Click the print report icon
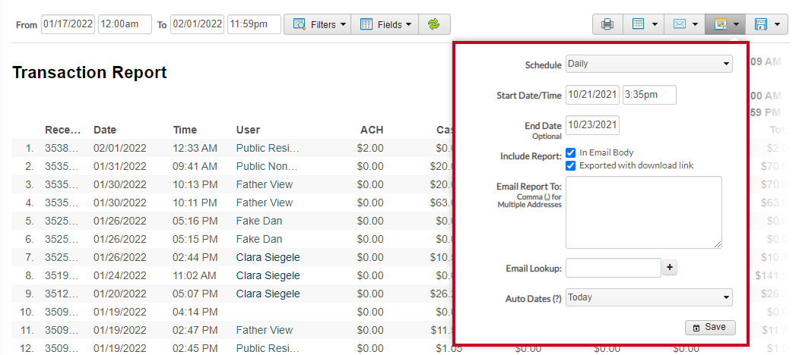The image size is (799, 355). pyautogui.click(x=607, y=24)
